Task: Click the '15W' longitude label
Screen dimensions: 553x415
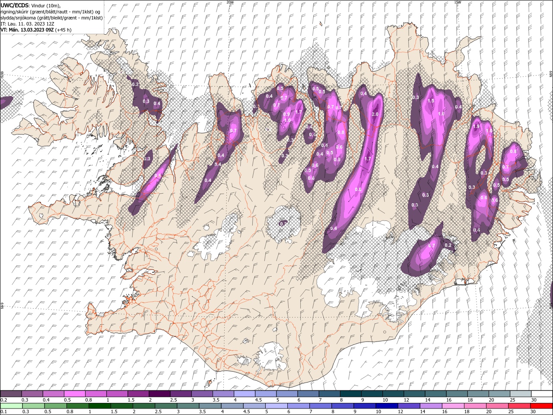Action: tap(458, 2)
